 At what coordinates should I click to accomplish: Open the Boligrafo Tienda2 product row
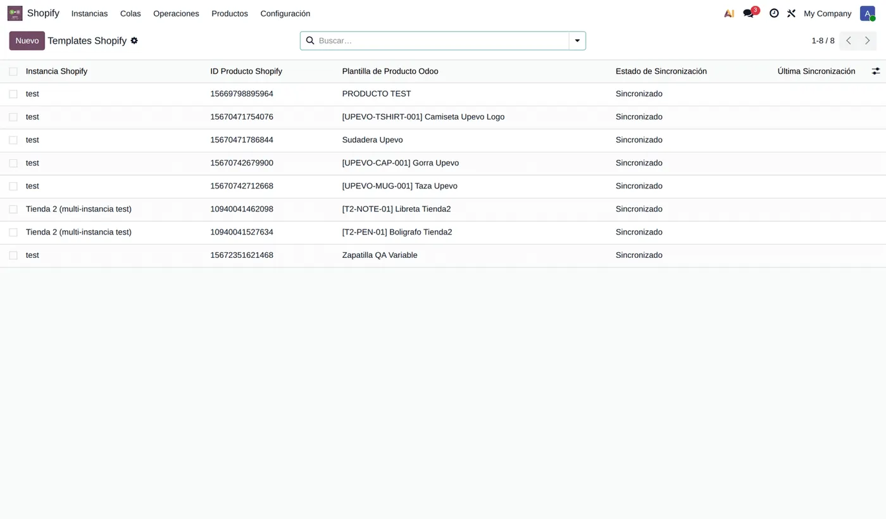[443, 233]
